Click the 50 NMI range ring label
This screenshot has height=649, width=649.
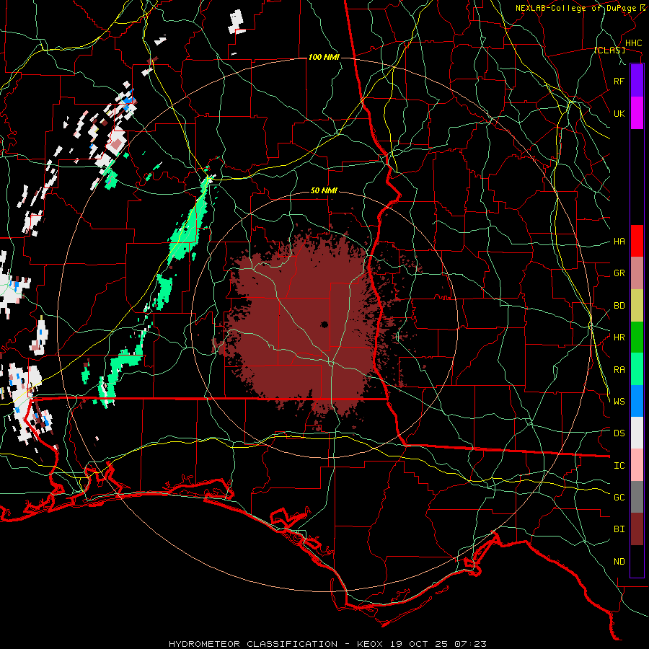pos(324,191)
